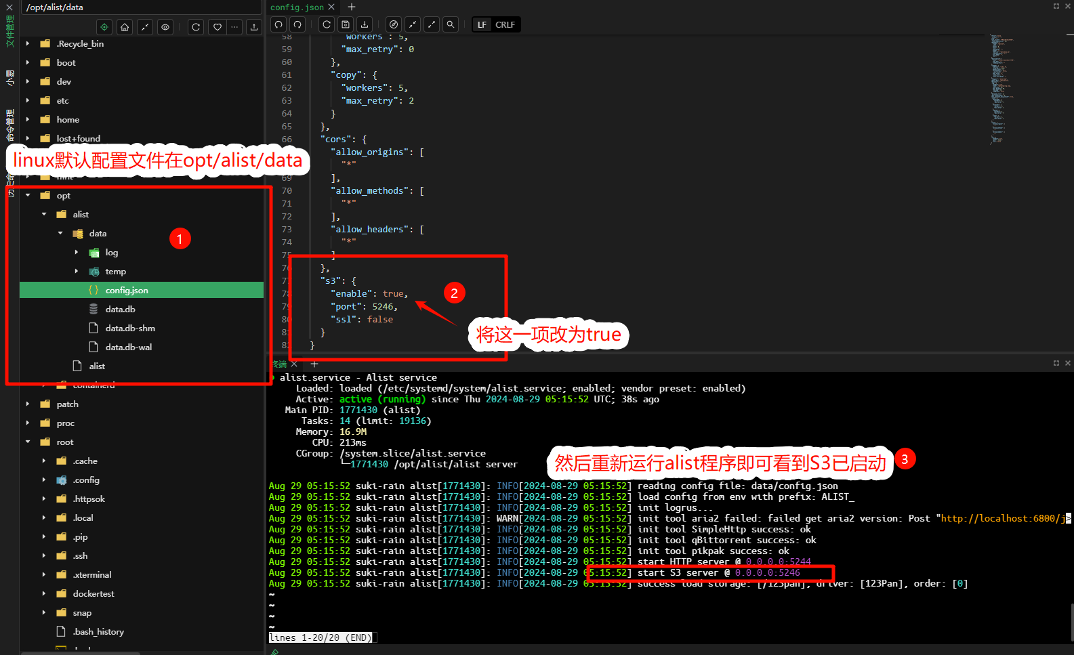Viewport: 1074px width, 655px height.
Task: Click the locate current path target icon
Action: (x=104, y=27)
